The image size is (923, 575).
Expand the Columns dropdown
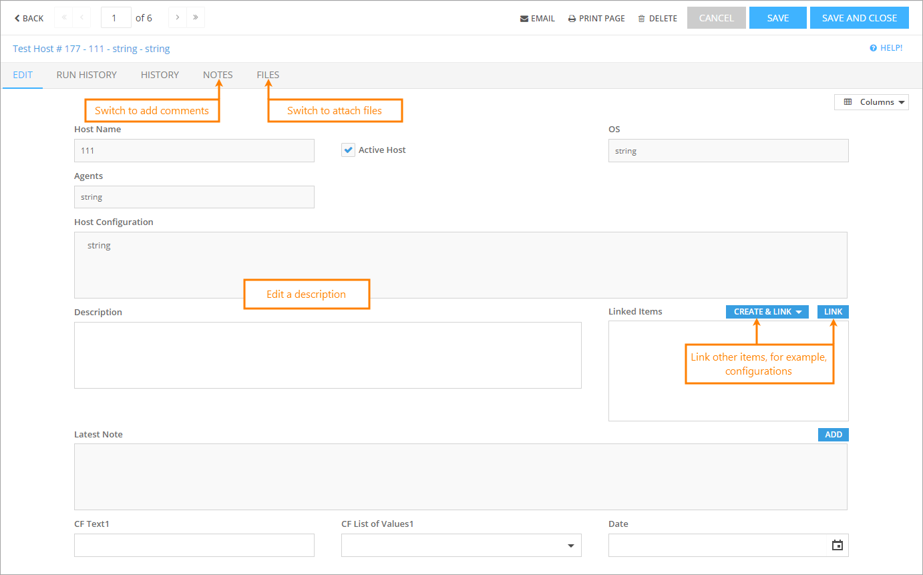871,102
